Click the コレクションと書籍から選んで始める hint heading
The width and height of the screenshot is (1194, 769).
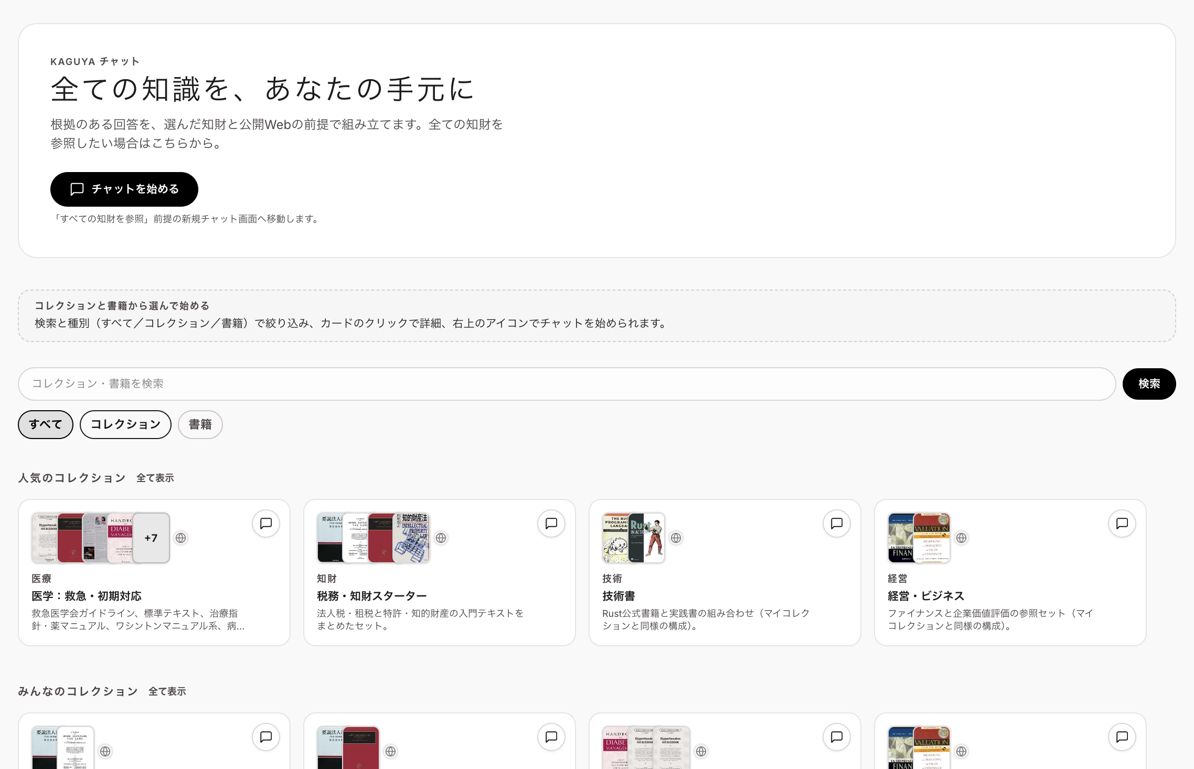point(122,306)
